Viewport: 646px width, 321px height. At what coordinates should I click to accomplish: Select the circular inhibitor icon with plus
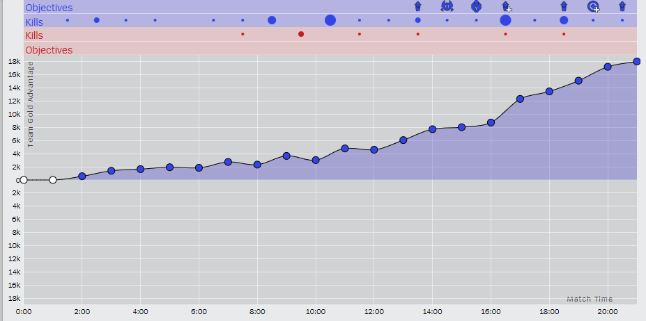(x=594, y=6)
